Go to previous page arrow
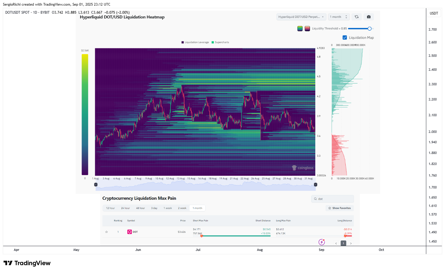Image resolution: width=445 pixels, height=272 pixels. pyautogui.click(x=336, y=243)
